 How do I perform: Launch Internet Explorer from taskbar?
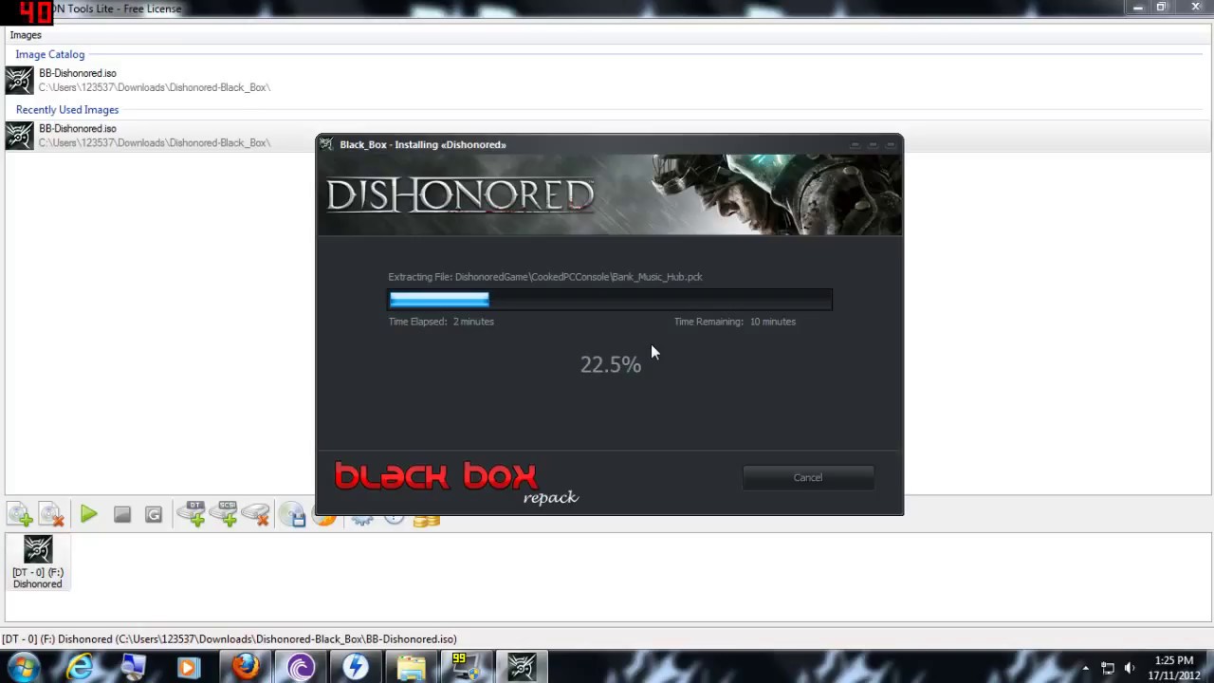(80, 667)
